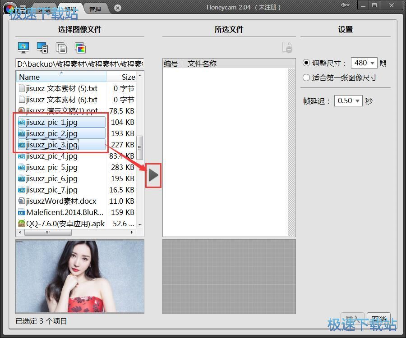Viewport: 406px width, 338px height.
Task: Click the horizontal scrollbar right arrow
Action: (x=132, y=232)
